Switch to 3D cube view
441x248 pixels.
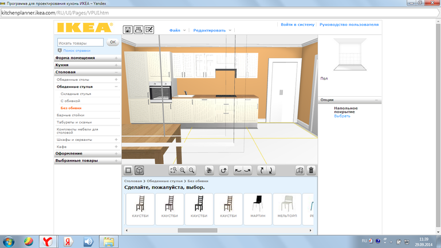[139, 170]
